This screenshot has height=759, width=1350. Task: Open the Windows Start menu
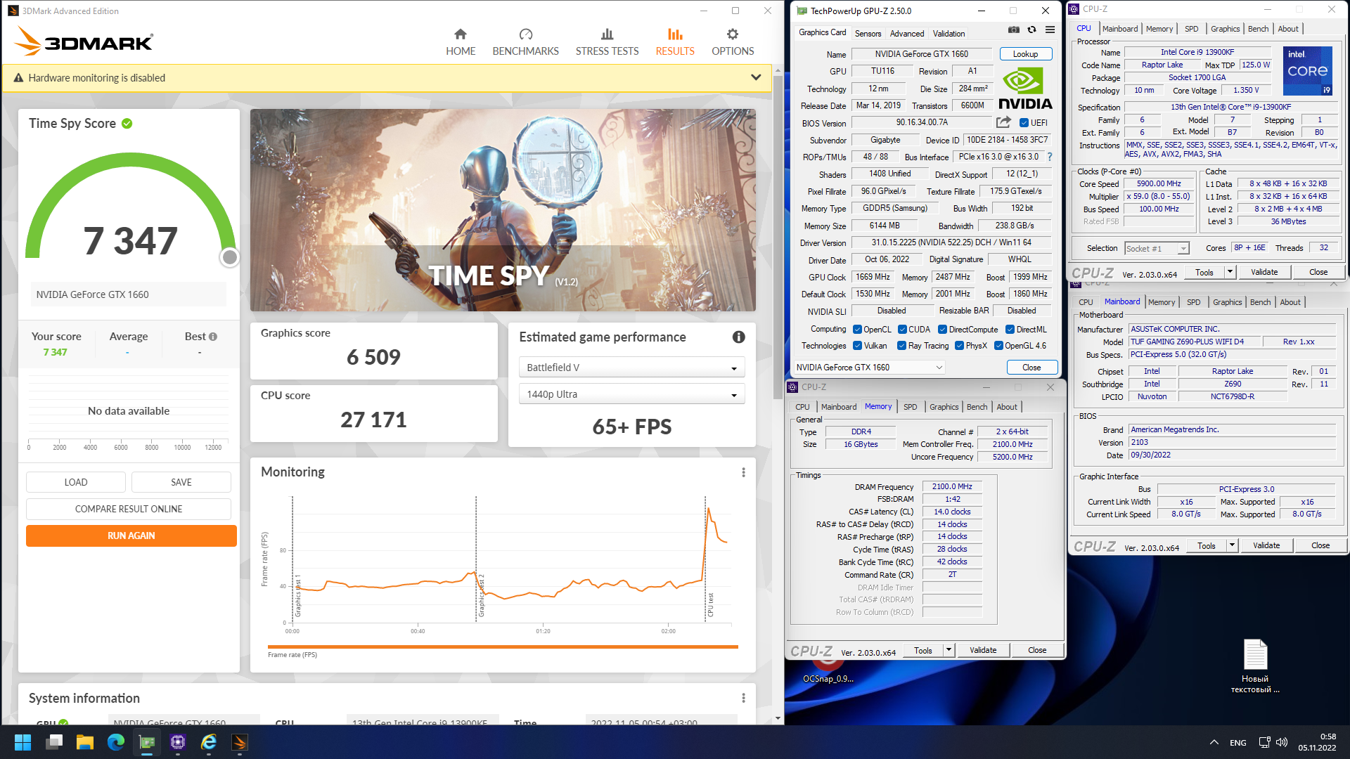pos(22,742)
